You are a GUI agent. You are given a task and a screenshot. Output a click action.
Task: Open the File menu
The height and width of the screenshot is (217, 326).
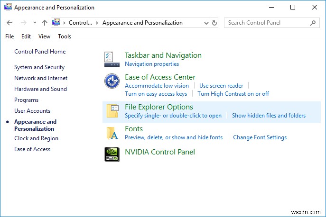pyautogui.click(x=9, y=36)
